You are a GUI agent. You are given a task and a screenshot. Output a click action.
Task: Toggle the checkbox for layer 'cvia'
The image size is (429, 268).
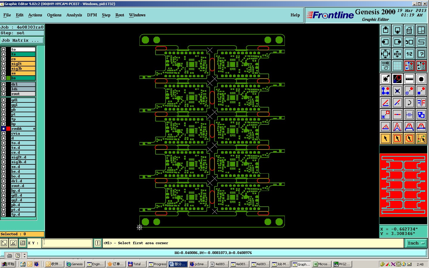pyautogui.click(x=4, y=133)
